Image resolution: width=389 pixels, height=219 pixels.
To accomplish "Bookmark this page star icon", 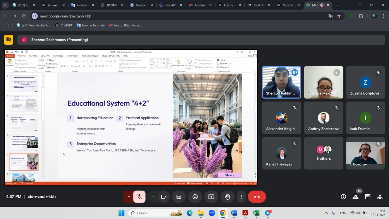I will pos(339,16).
